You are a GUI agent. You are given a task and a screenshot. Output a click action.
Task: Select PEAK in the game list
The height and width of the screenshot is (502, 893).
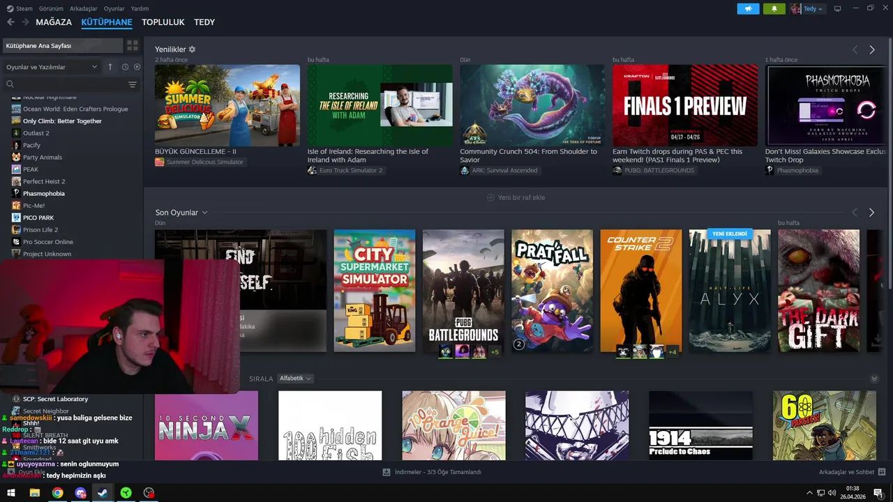click(x=31, y=169)
